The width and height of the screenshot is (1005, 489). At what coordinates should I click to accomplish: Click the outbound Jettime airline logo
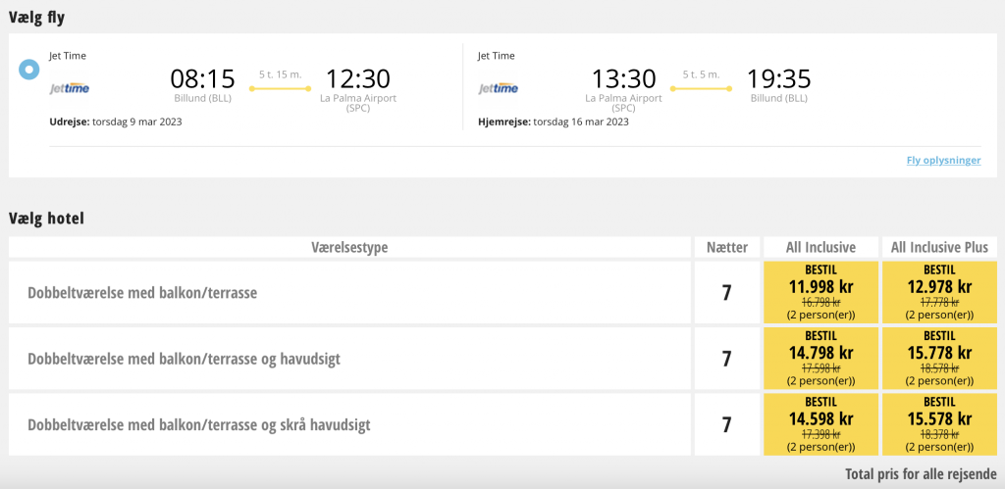[x=70, y=89]
